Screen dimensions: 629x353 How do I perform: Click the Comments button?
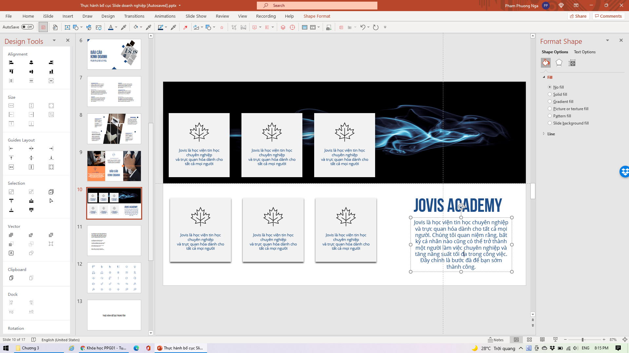(608, 16)
